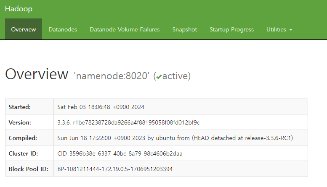Click the Overview page heading
This screenshot has height=187, width=327.
point(37,74)
